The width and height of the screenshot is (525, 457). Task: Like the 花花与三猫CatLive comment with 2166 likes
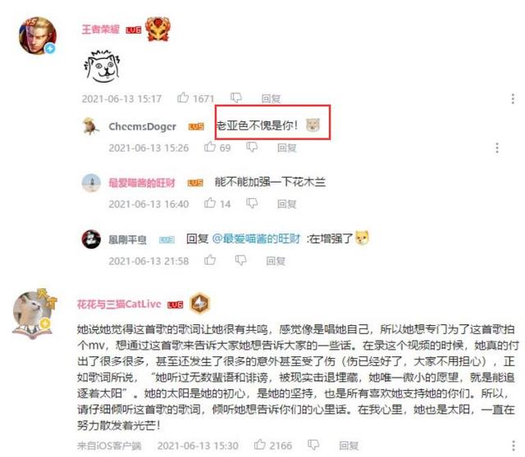[x=260, y=444]
